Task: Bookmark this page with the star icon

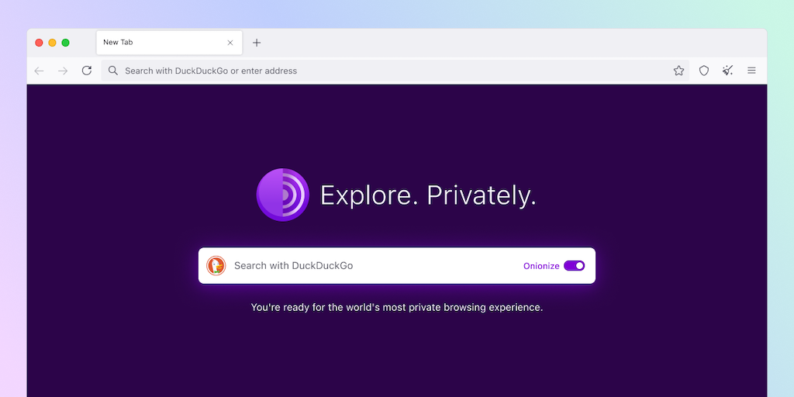Action: [x=678, y=71]
